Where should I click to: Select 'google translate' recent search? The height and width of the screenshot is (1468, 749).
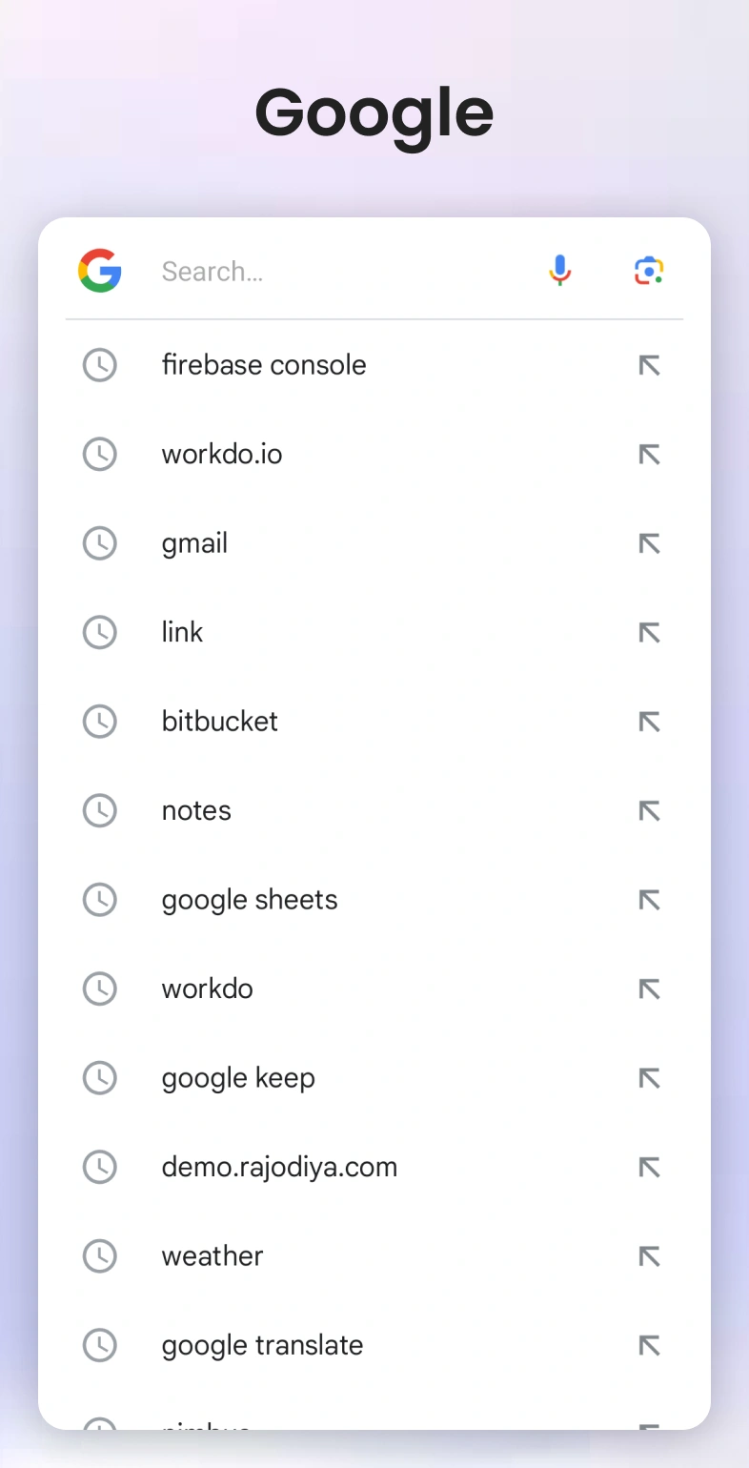[262, 1345]
